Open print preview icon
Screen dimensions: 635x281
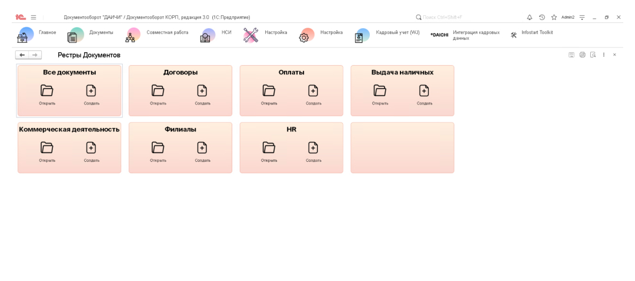tap(593, 55)
